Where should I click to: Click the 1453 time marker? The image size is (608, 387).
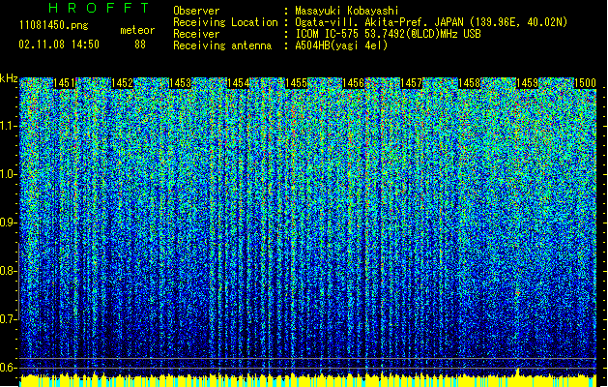(180, 83)
